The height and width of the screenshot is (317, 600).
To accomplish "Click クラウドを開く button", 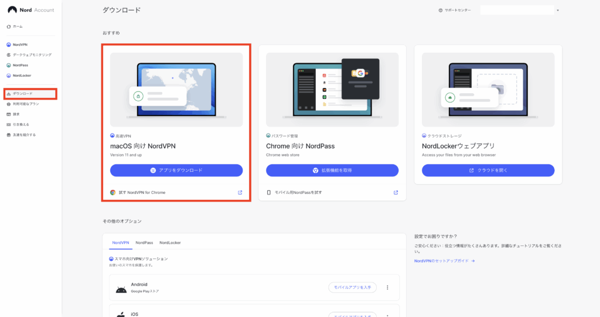I will point(488,171).
